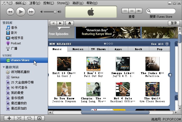
Task: Skip ahead with the fast-forward button
Action: point(31,12)
